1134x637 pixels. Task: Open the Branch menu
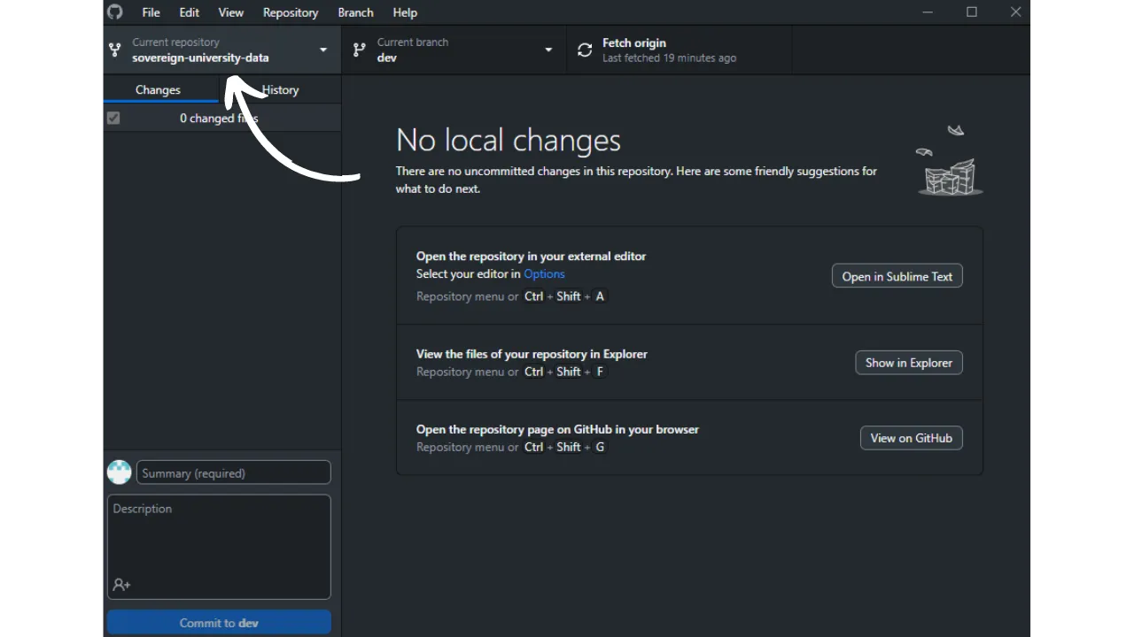tap(355, 12)
